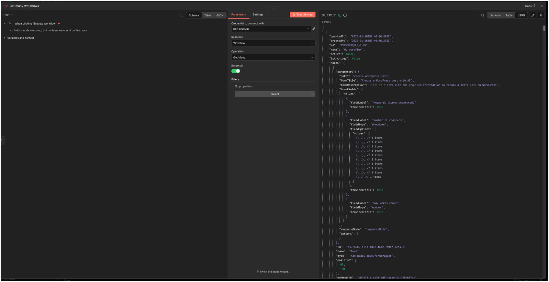Click the green output success checkmark
Image resolution: width=549 pixels, height=282 pixels.
pyautogui.click(x=340, y=15)
